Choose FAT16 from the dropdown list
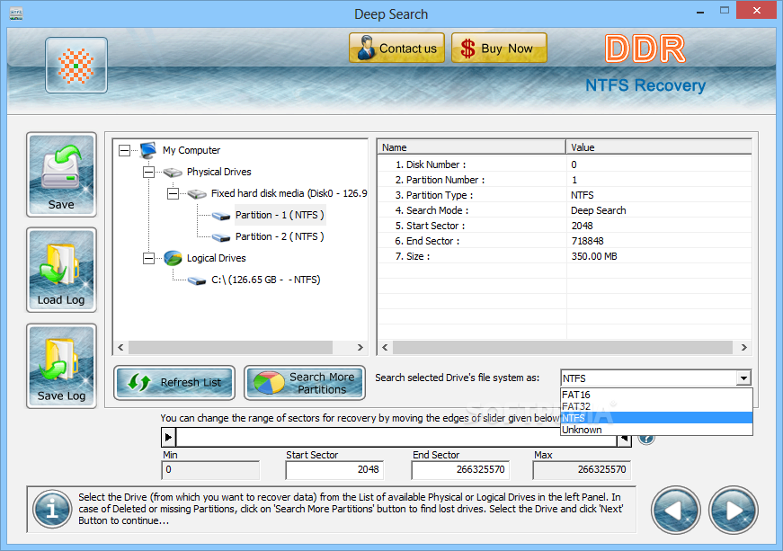783x551 pixels. (x=656, y=395)
